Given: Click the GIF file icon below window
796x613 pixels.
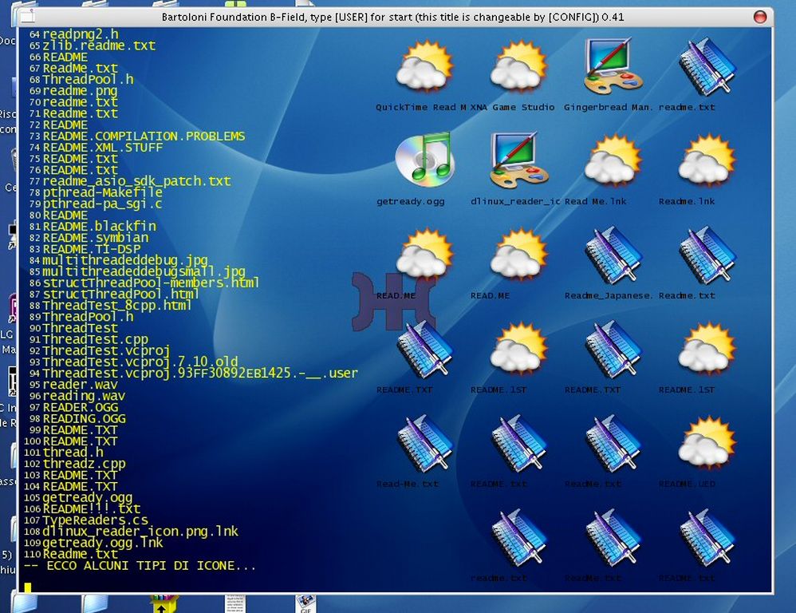Looking at the screenshot, I should [305, 603].
